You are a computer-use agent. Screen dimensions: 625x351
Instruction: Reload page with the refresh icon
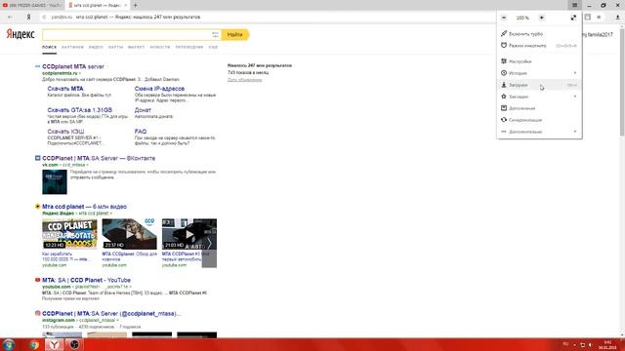[x=44, y=18]
